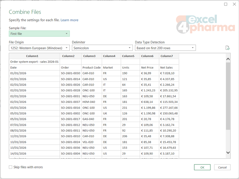Select the Column5 header

click(x=130, y=56)
